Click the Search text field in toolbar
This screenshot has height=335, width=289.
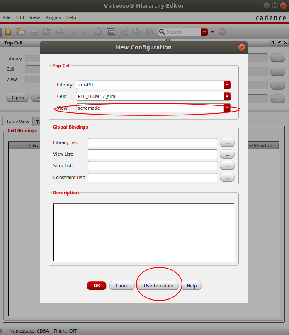click(x=183, y=32)
